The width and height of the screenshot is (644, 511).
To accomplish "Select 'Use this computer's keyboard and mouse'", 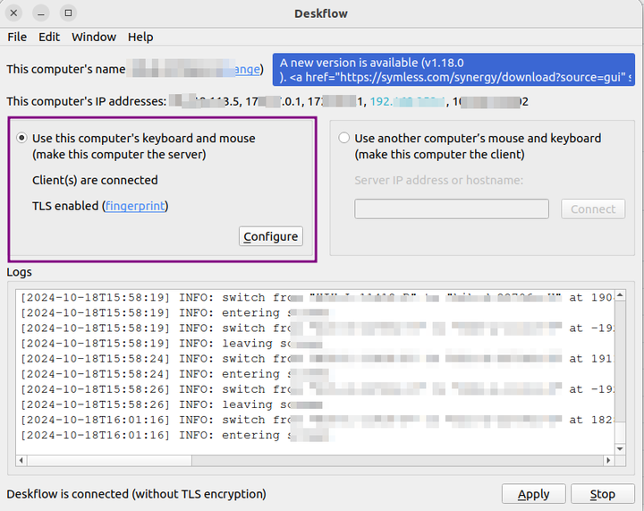I will pyautogui.click(x=22, y=139).
